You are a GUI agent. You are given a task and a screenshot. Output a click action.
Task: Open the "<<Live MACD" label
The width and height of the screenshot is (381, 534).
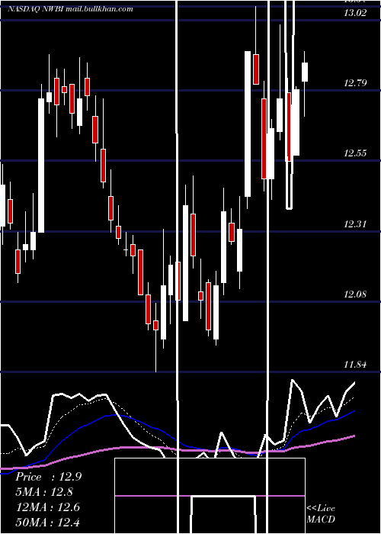(x=321, y=513)
